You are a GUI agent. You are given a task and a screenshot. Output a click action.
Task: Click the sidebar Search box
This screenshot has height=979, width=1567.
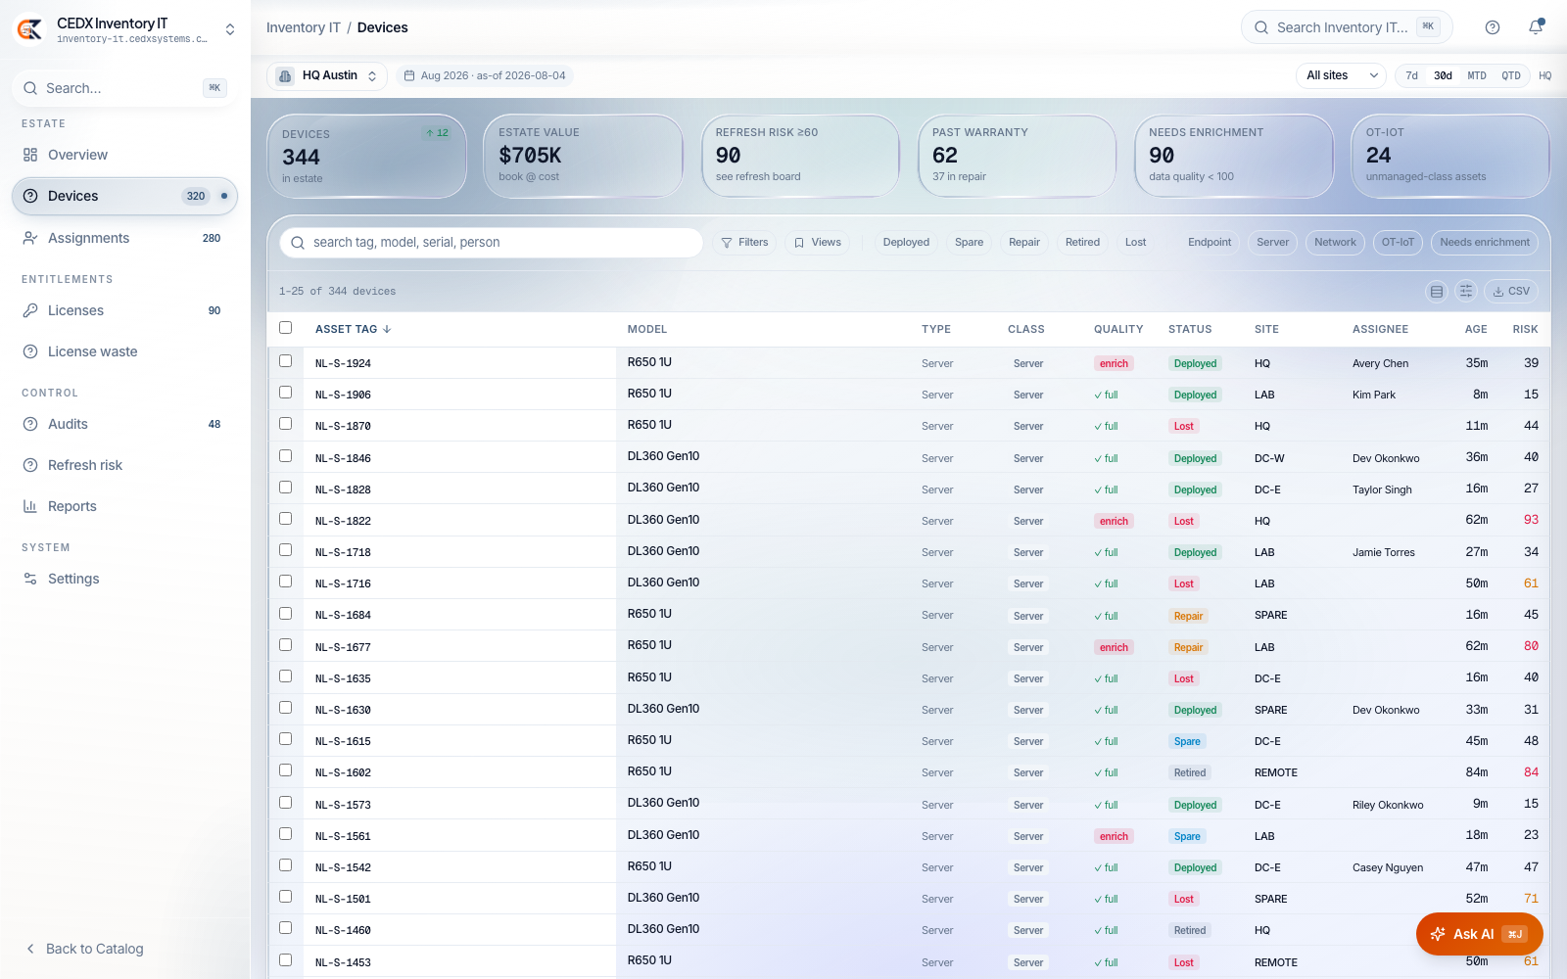[x=124, y=88]
